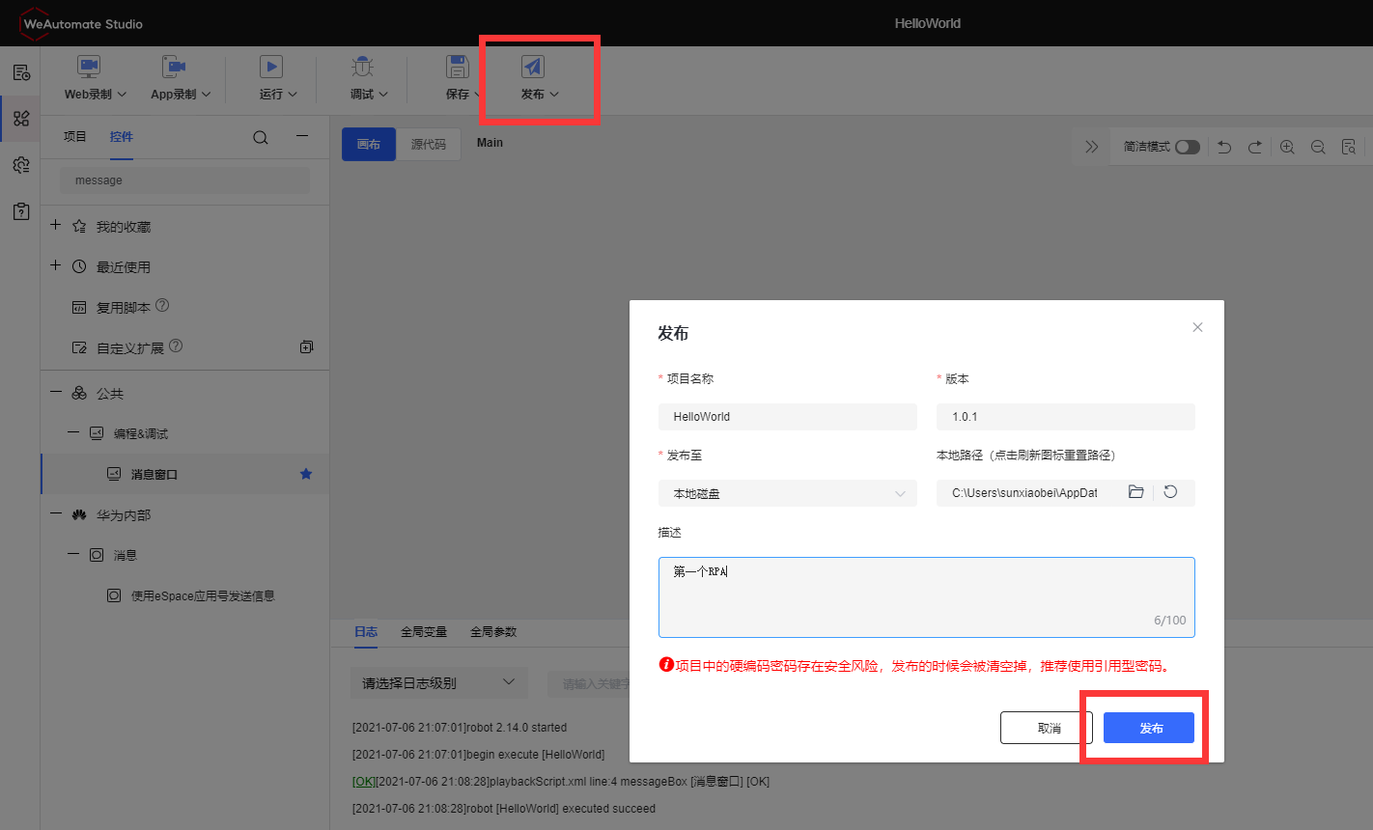
Task: Expand 我的收藏 tree node
Action: coord(55,225)
